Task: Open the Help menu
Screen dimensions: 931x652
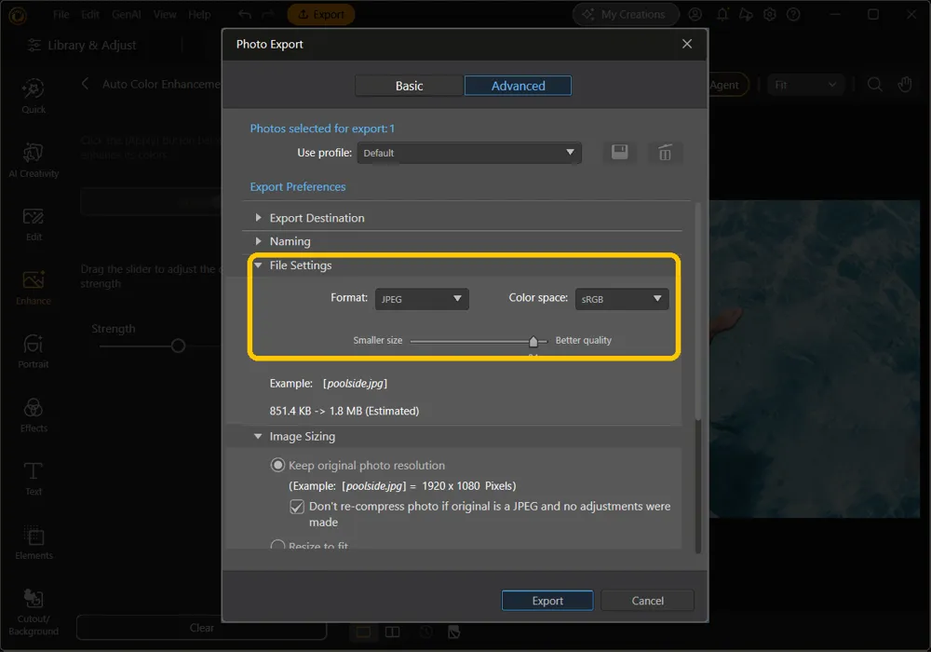Action: pos(199,14)
